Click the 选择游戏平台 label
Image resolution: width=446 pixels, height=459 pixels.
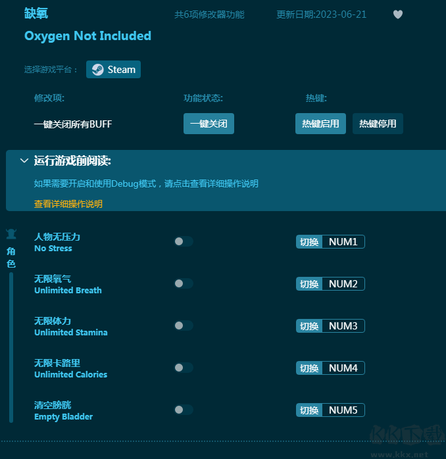(51, 70)
